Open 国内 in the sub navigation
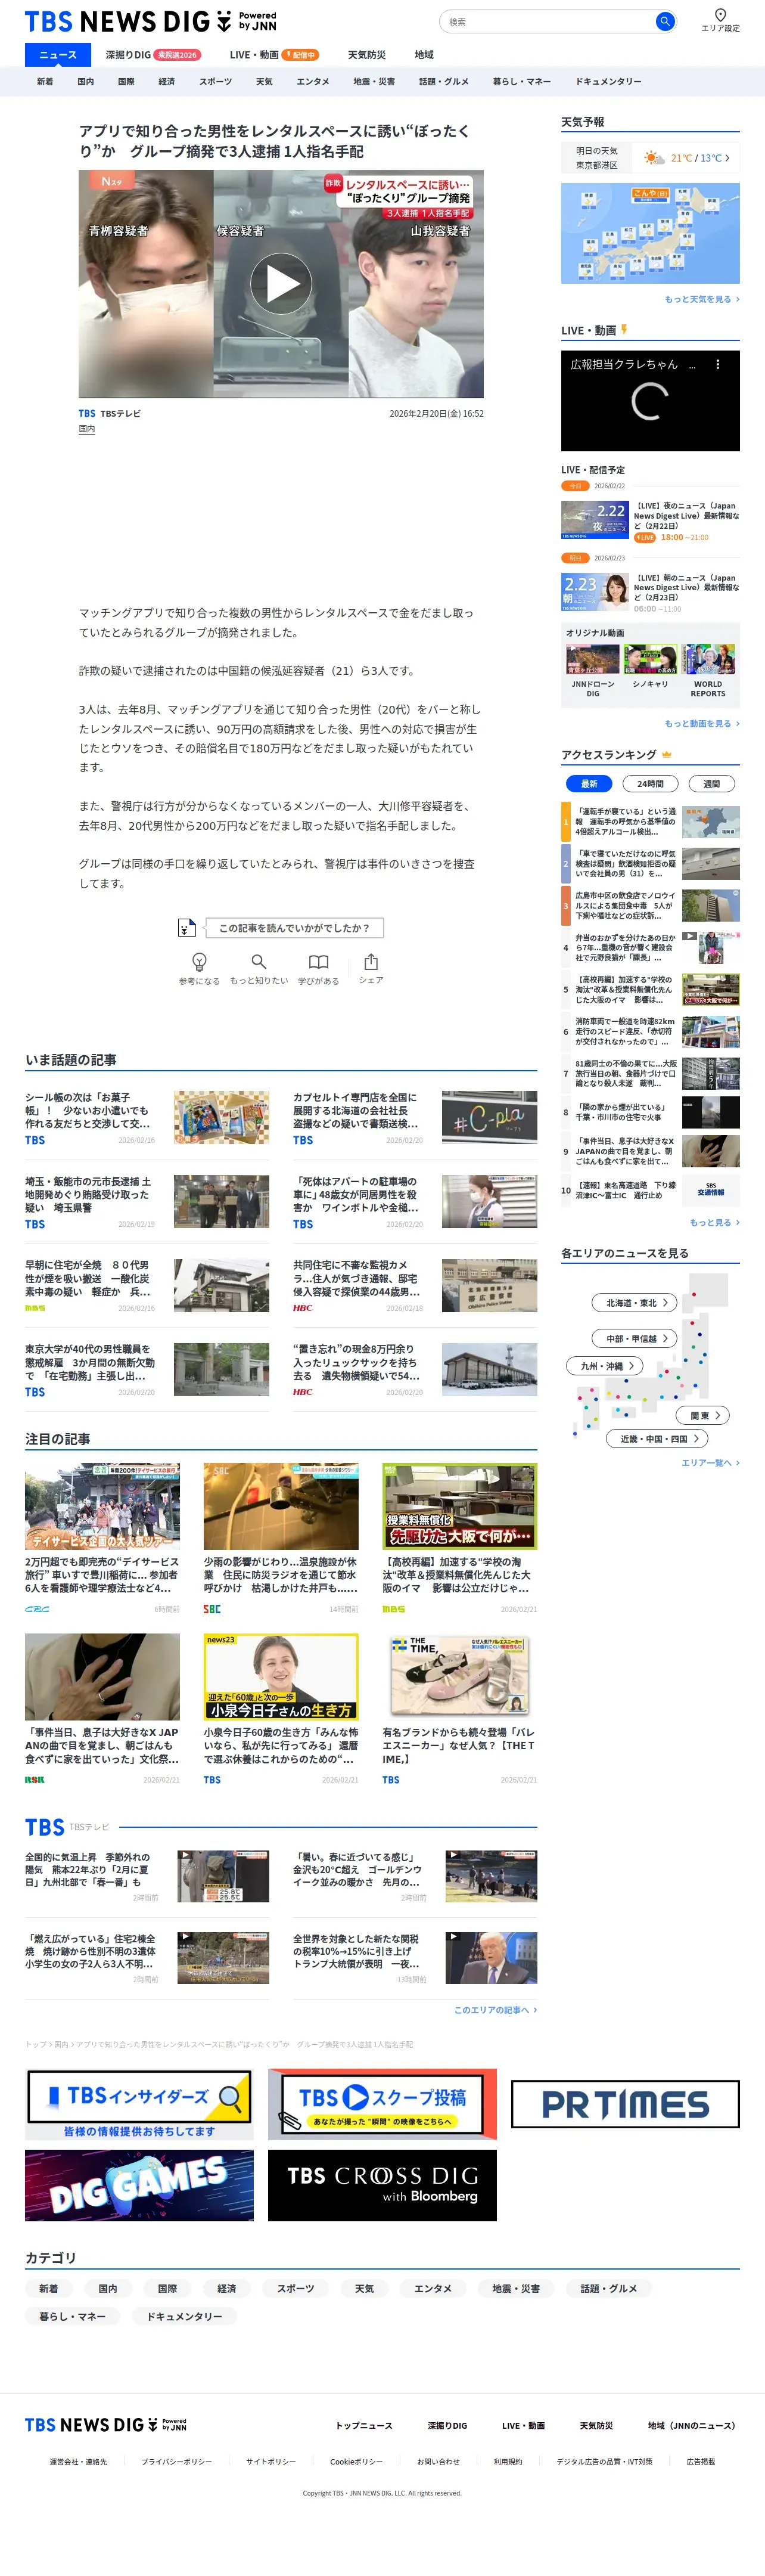This screenshot has height=2576, width=765. tap(86, 82)
